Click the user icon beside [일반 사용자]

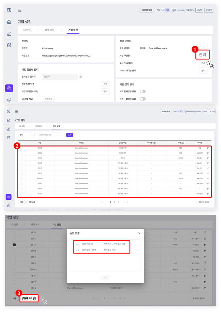click(78, 244)
